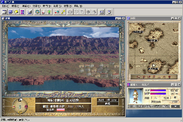
Task: Expand the character panel with the down arrow
Action: (x=175, y=106)
